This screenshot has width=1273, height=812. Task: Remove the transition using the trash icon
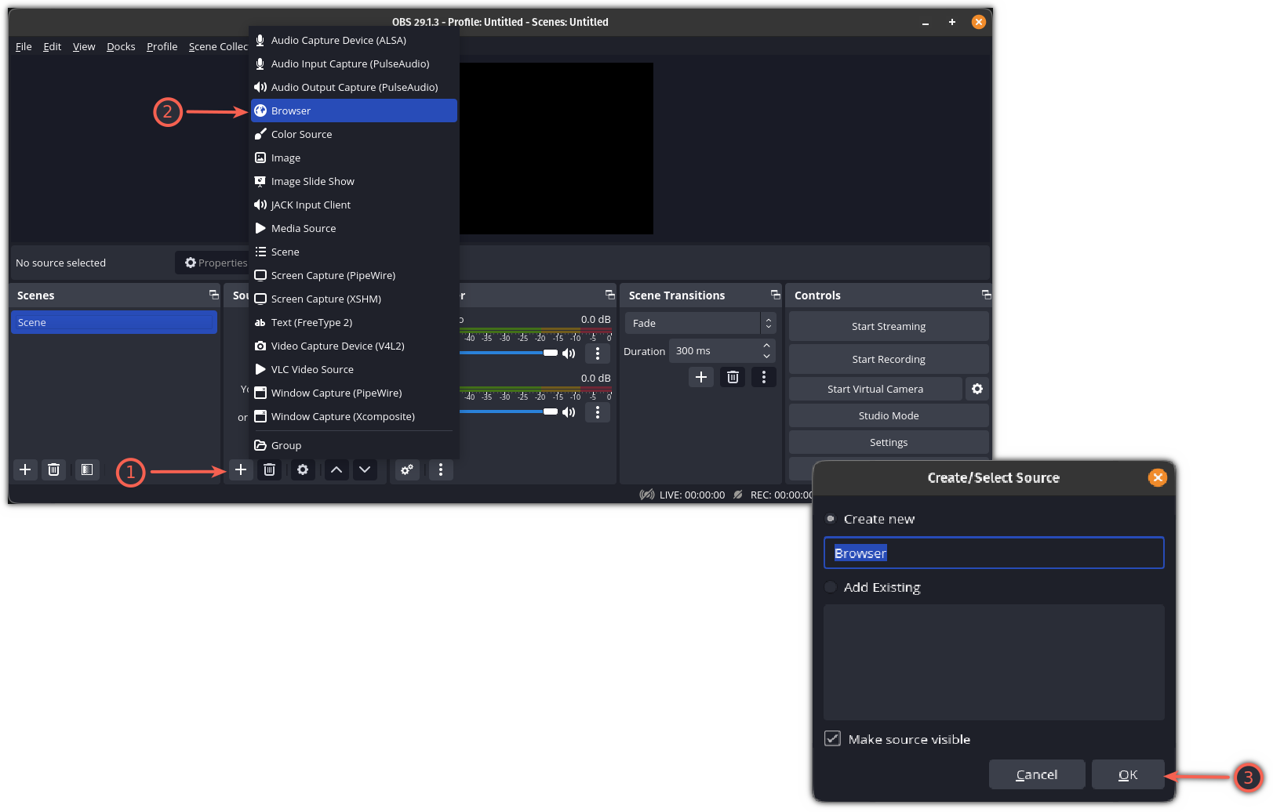click(732, 377)
